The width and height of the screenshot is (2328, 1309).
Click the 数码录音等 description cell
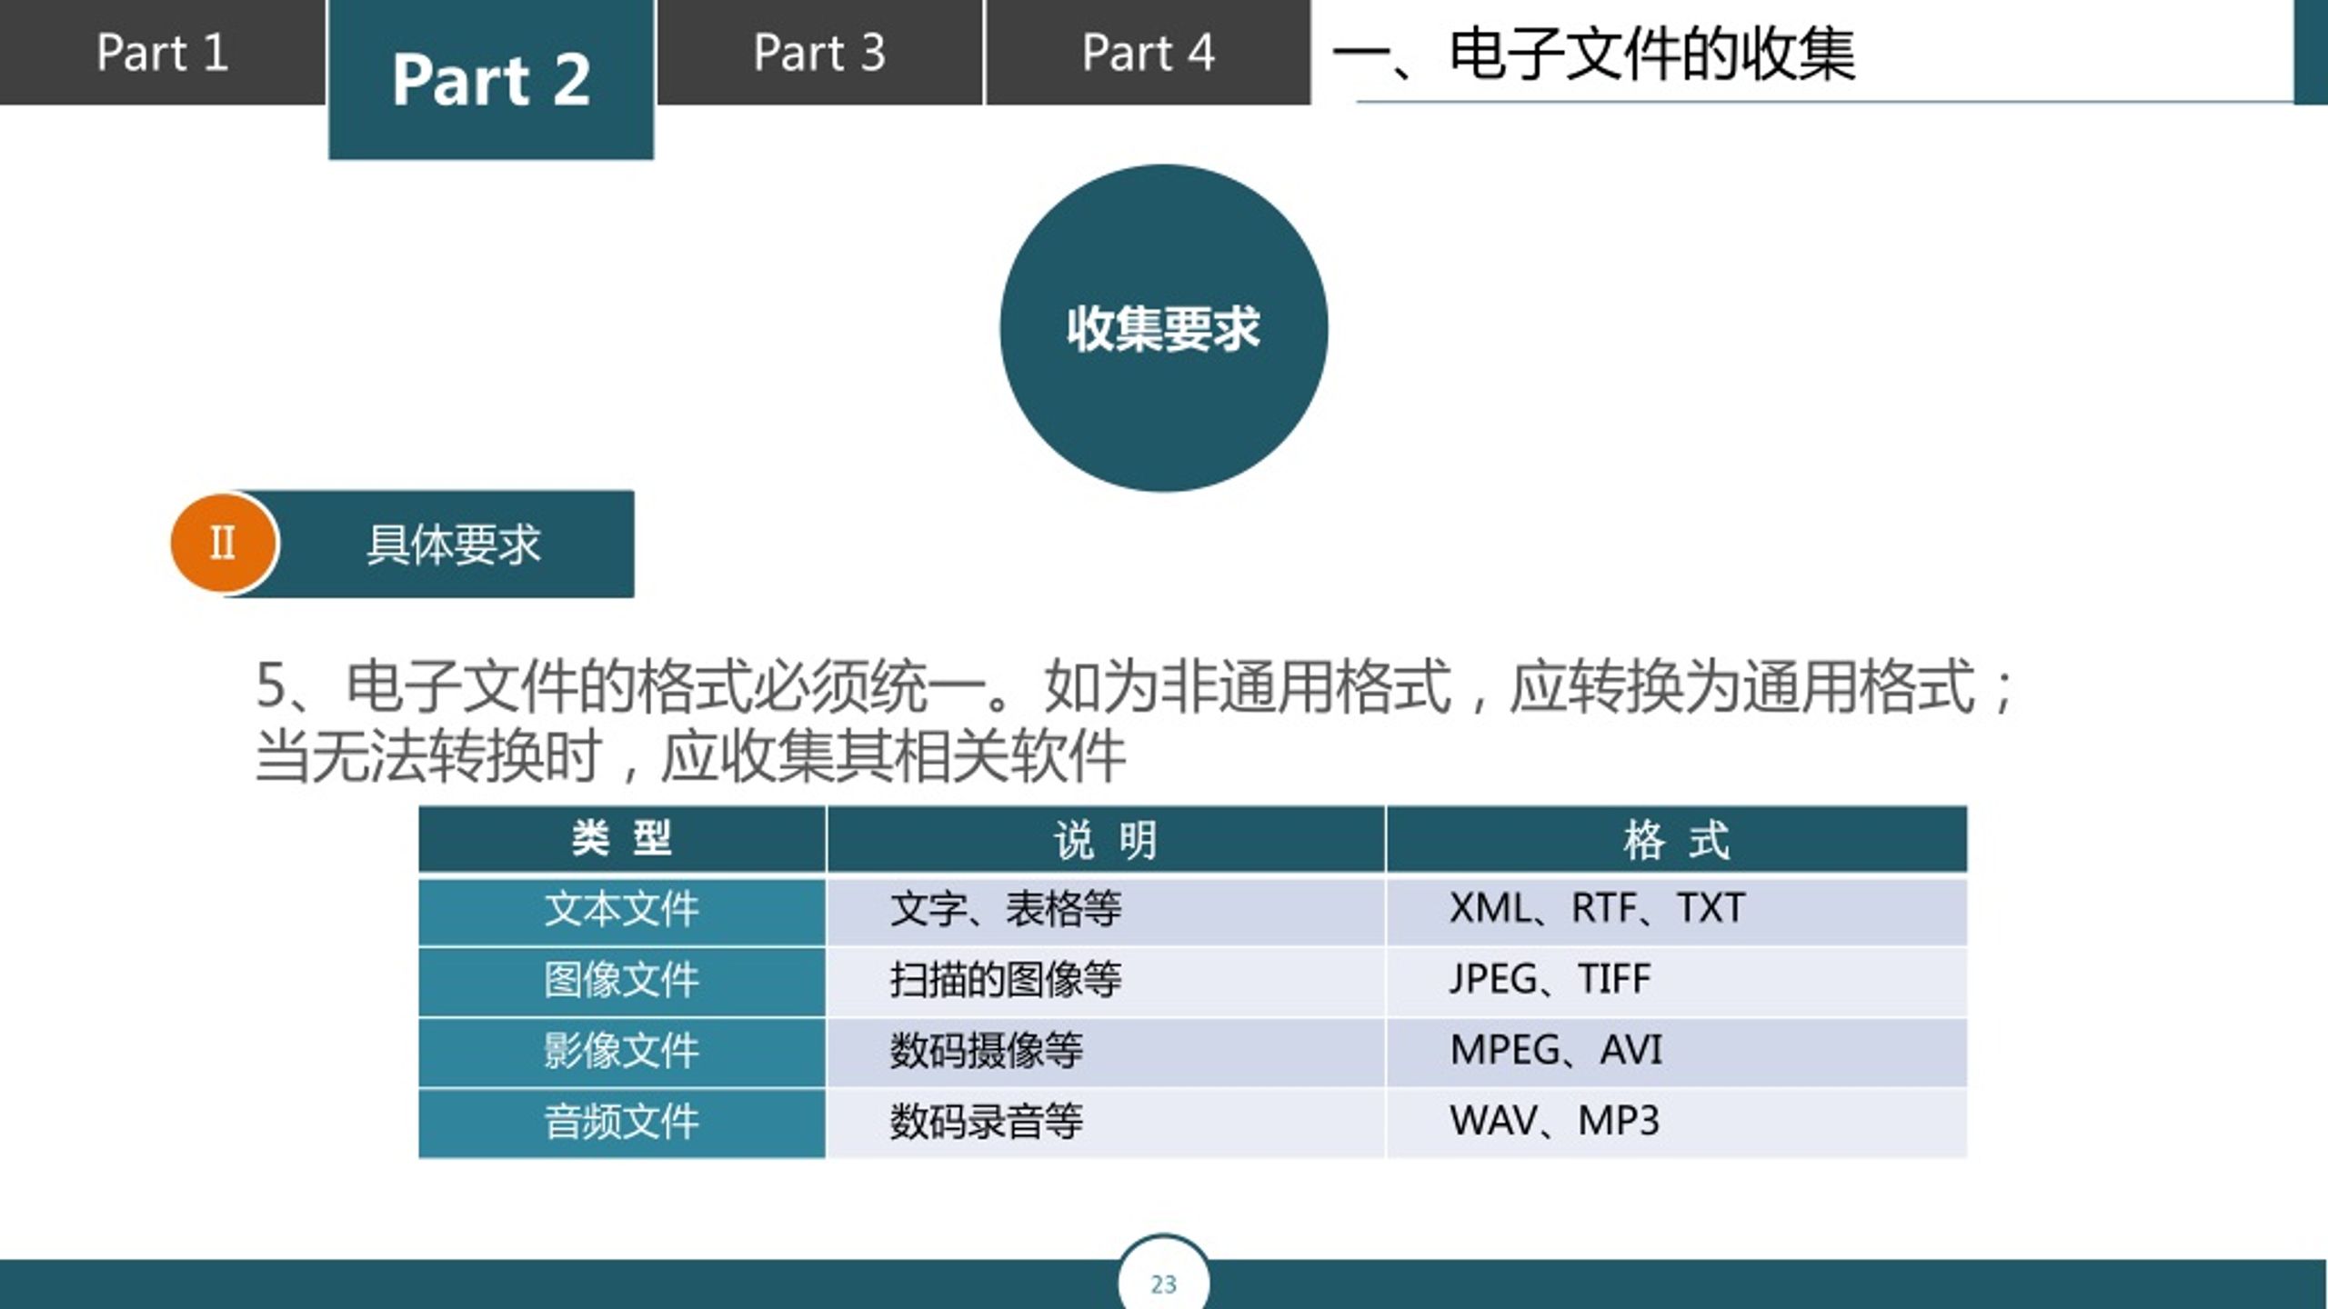click(1106, 1123)
